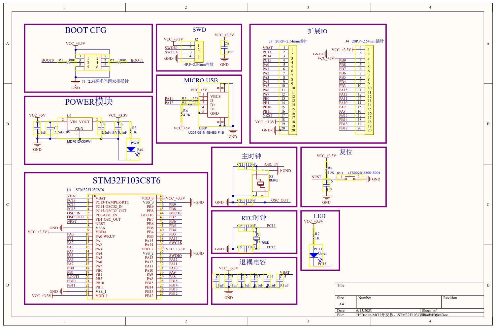Select the large STM32F103C8T6 block title
This screenshot has height=329, width=496.
126,180
